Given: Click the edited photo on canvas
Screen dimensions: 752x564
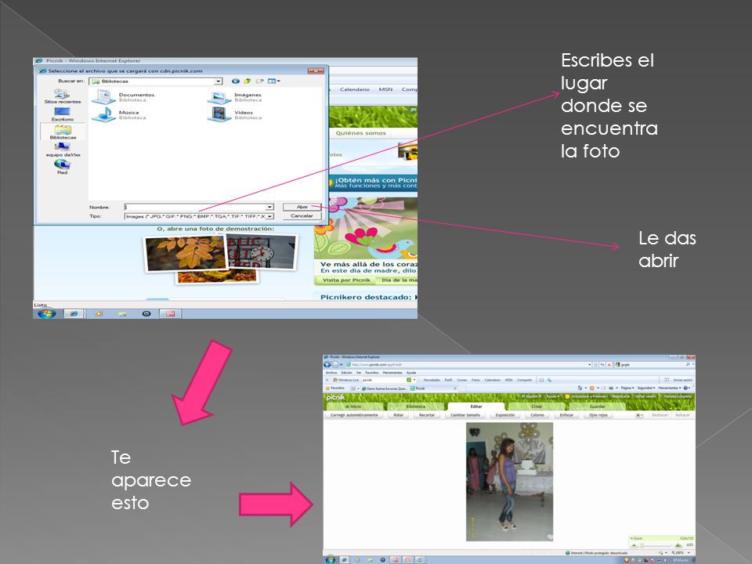Looking at the screenshot, I should 509,482.
